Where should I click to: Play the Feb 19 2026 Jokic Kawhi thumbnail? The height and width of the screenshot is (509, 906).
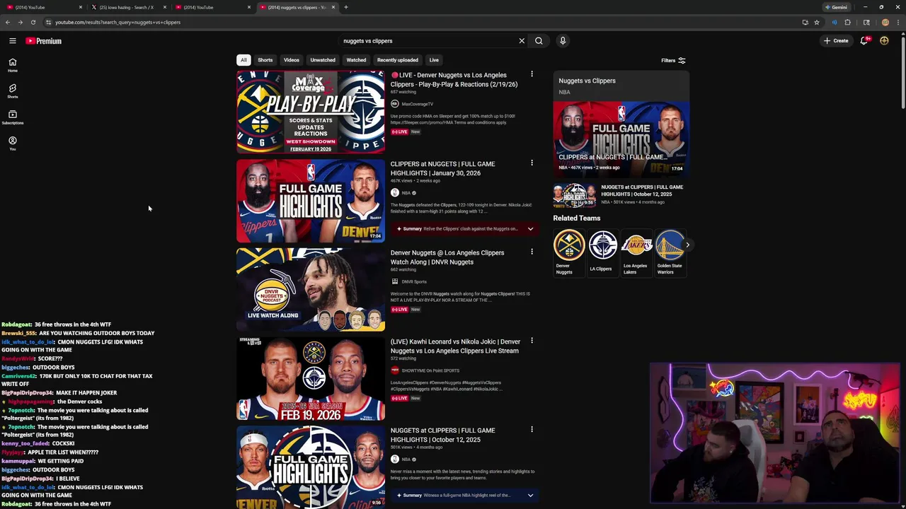coord(311,378)
